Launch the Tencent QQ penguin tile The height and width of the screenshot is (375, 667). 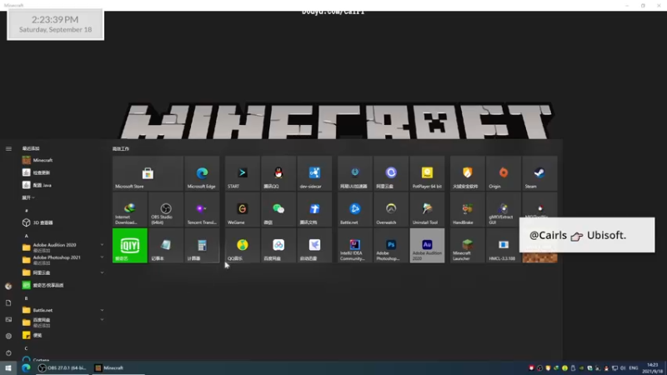point(278,173)
